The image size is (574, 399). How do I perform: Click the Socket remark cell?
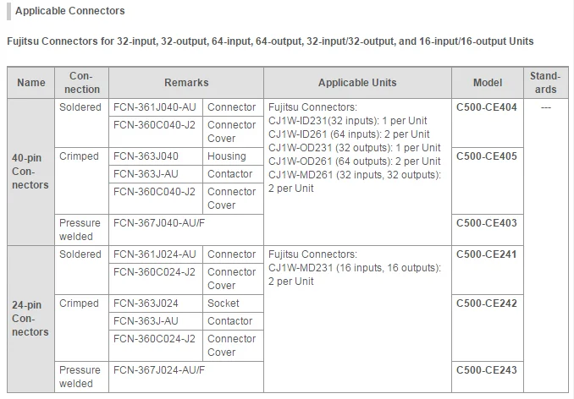tap(224, 303)
